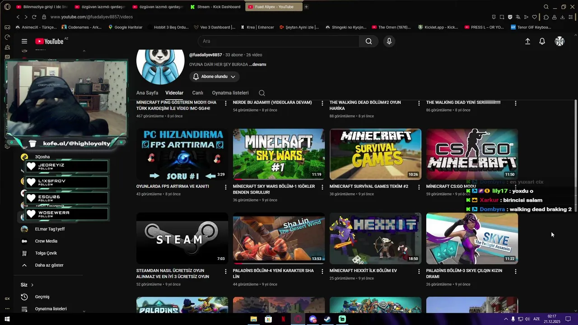Expand the Abone olundu subscription dropdown

(x=214, y=77)
